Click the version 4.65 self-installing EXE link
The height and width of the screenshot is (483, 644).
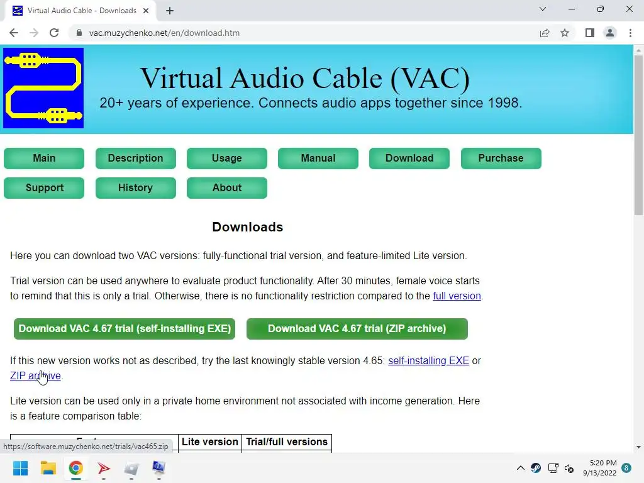click(428, 360)
